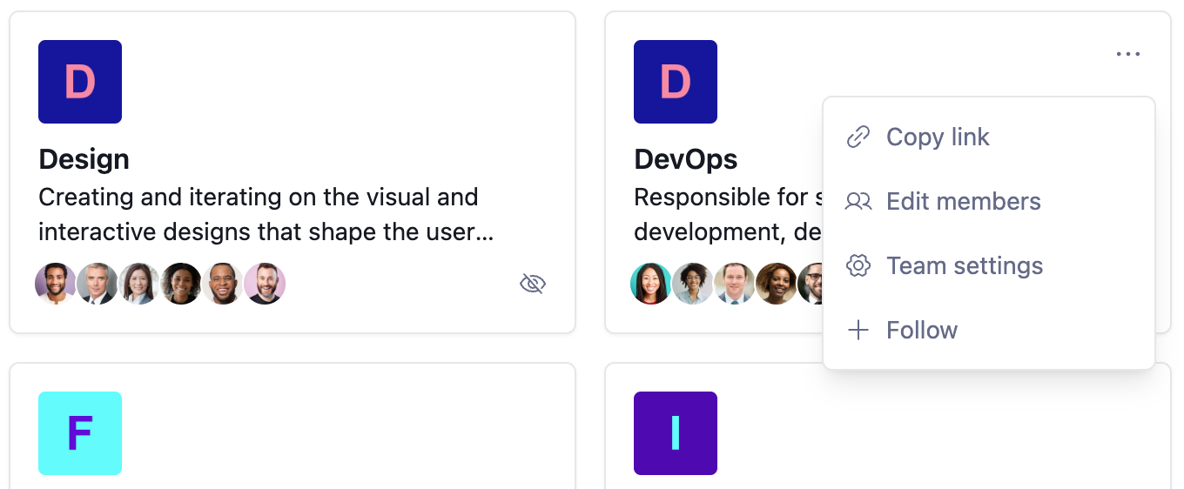The image size is (1184, 489).
Task: Click the purple I team avatar tile
Action: pyautogui.click(x=676, y=433)
